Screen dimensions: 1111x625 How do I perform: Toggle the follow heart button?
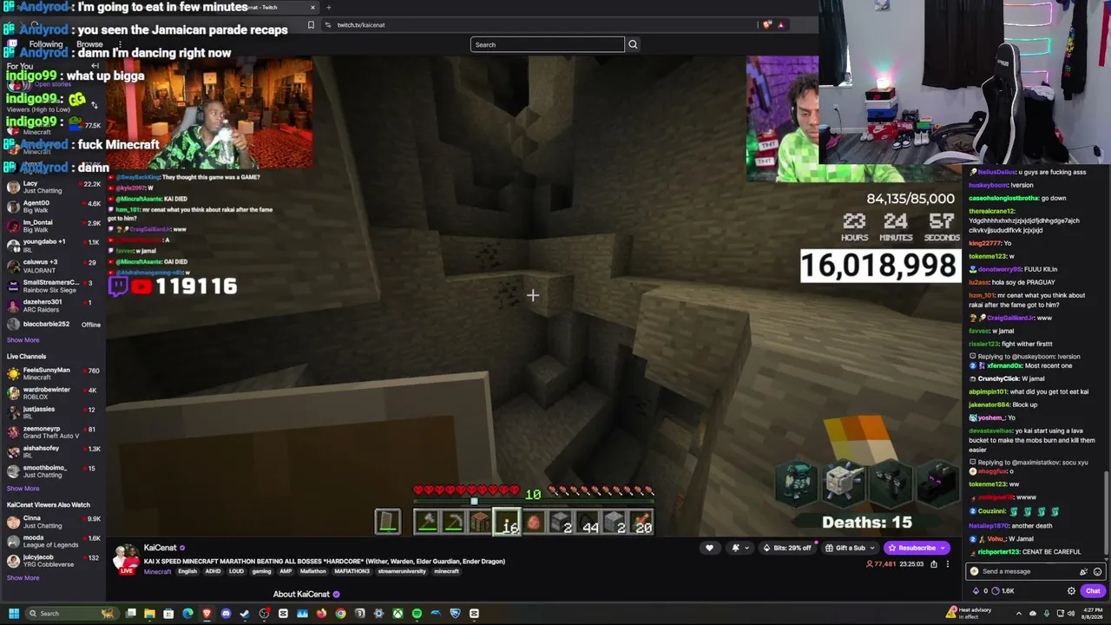pos(709,548)
